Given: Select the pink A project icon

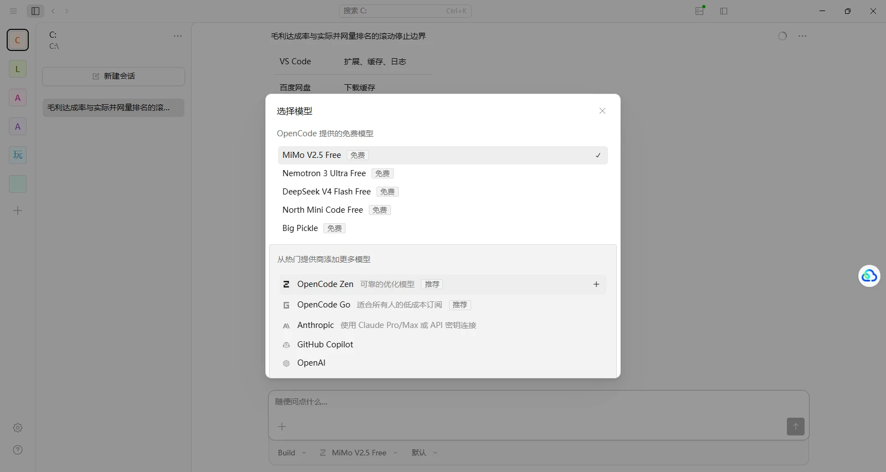Looking at the screenshot, I should [x=18, y=98].
